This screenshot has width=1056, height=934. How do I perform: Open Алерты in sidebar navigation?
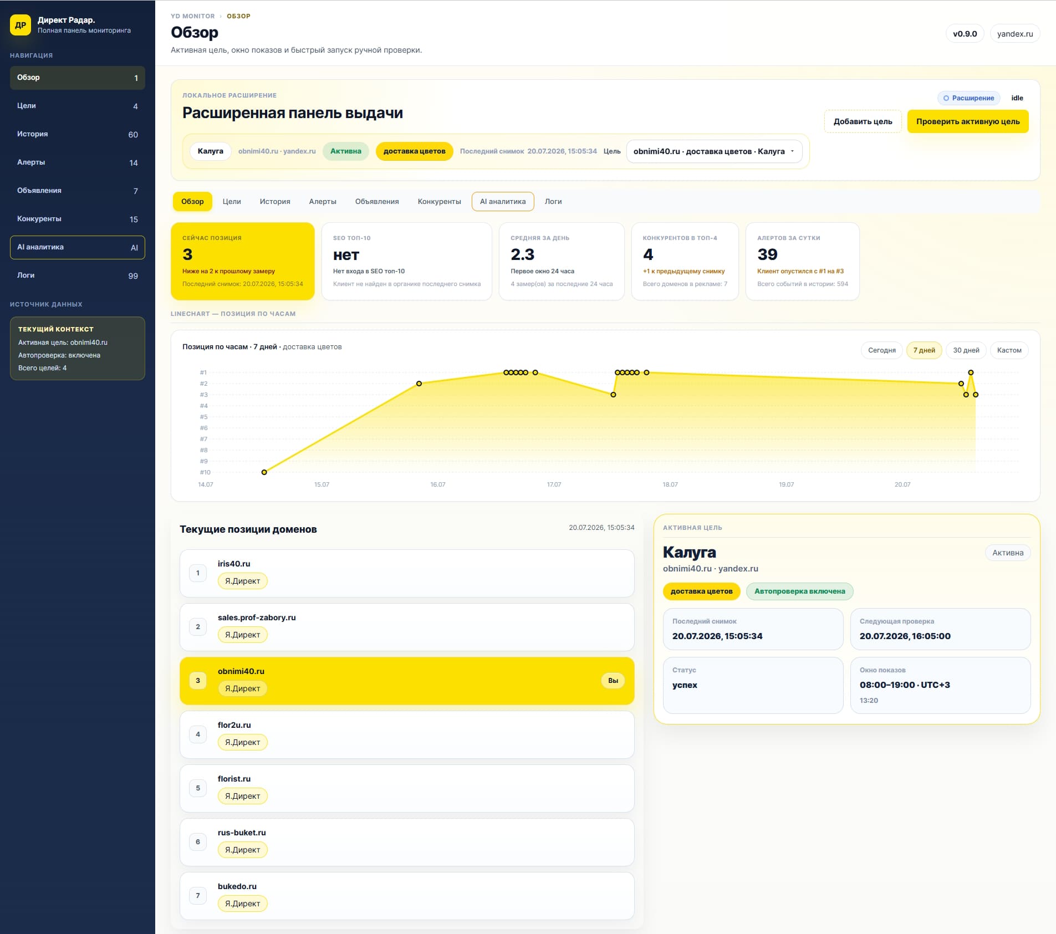[x=78, y=162]
